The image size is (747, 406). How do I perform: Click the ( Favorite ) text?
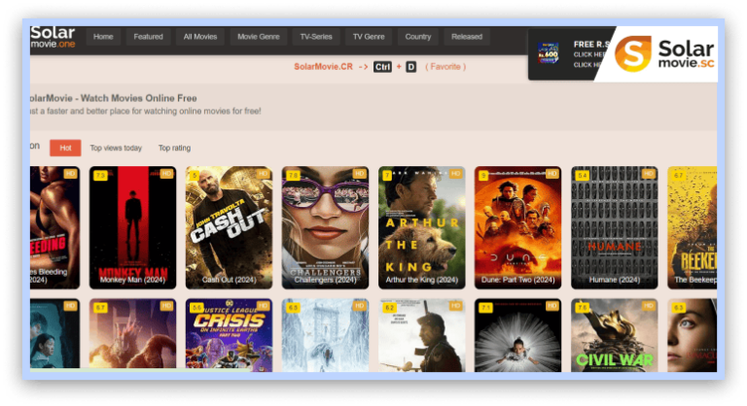(445, 67)
